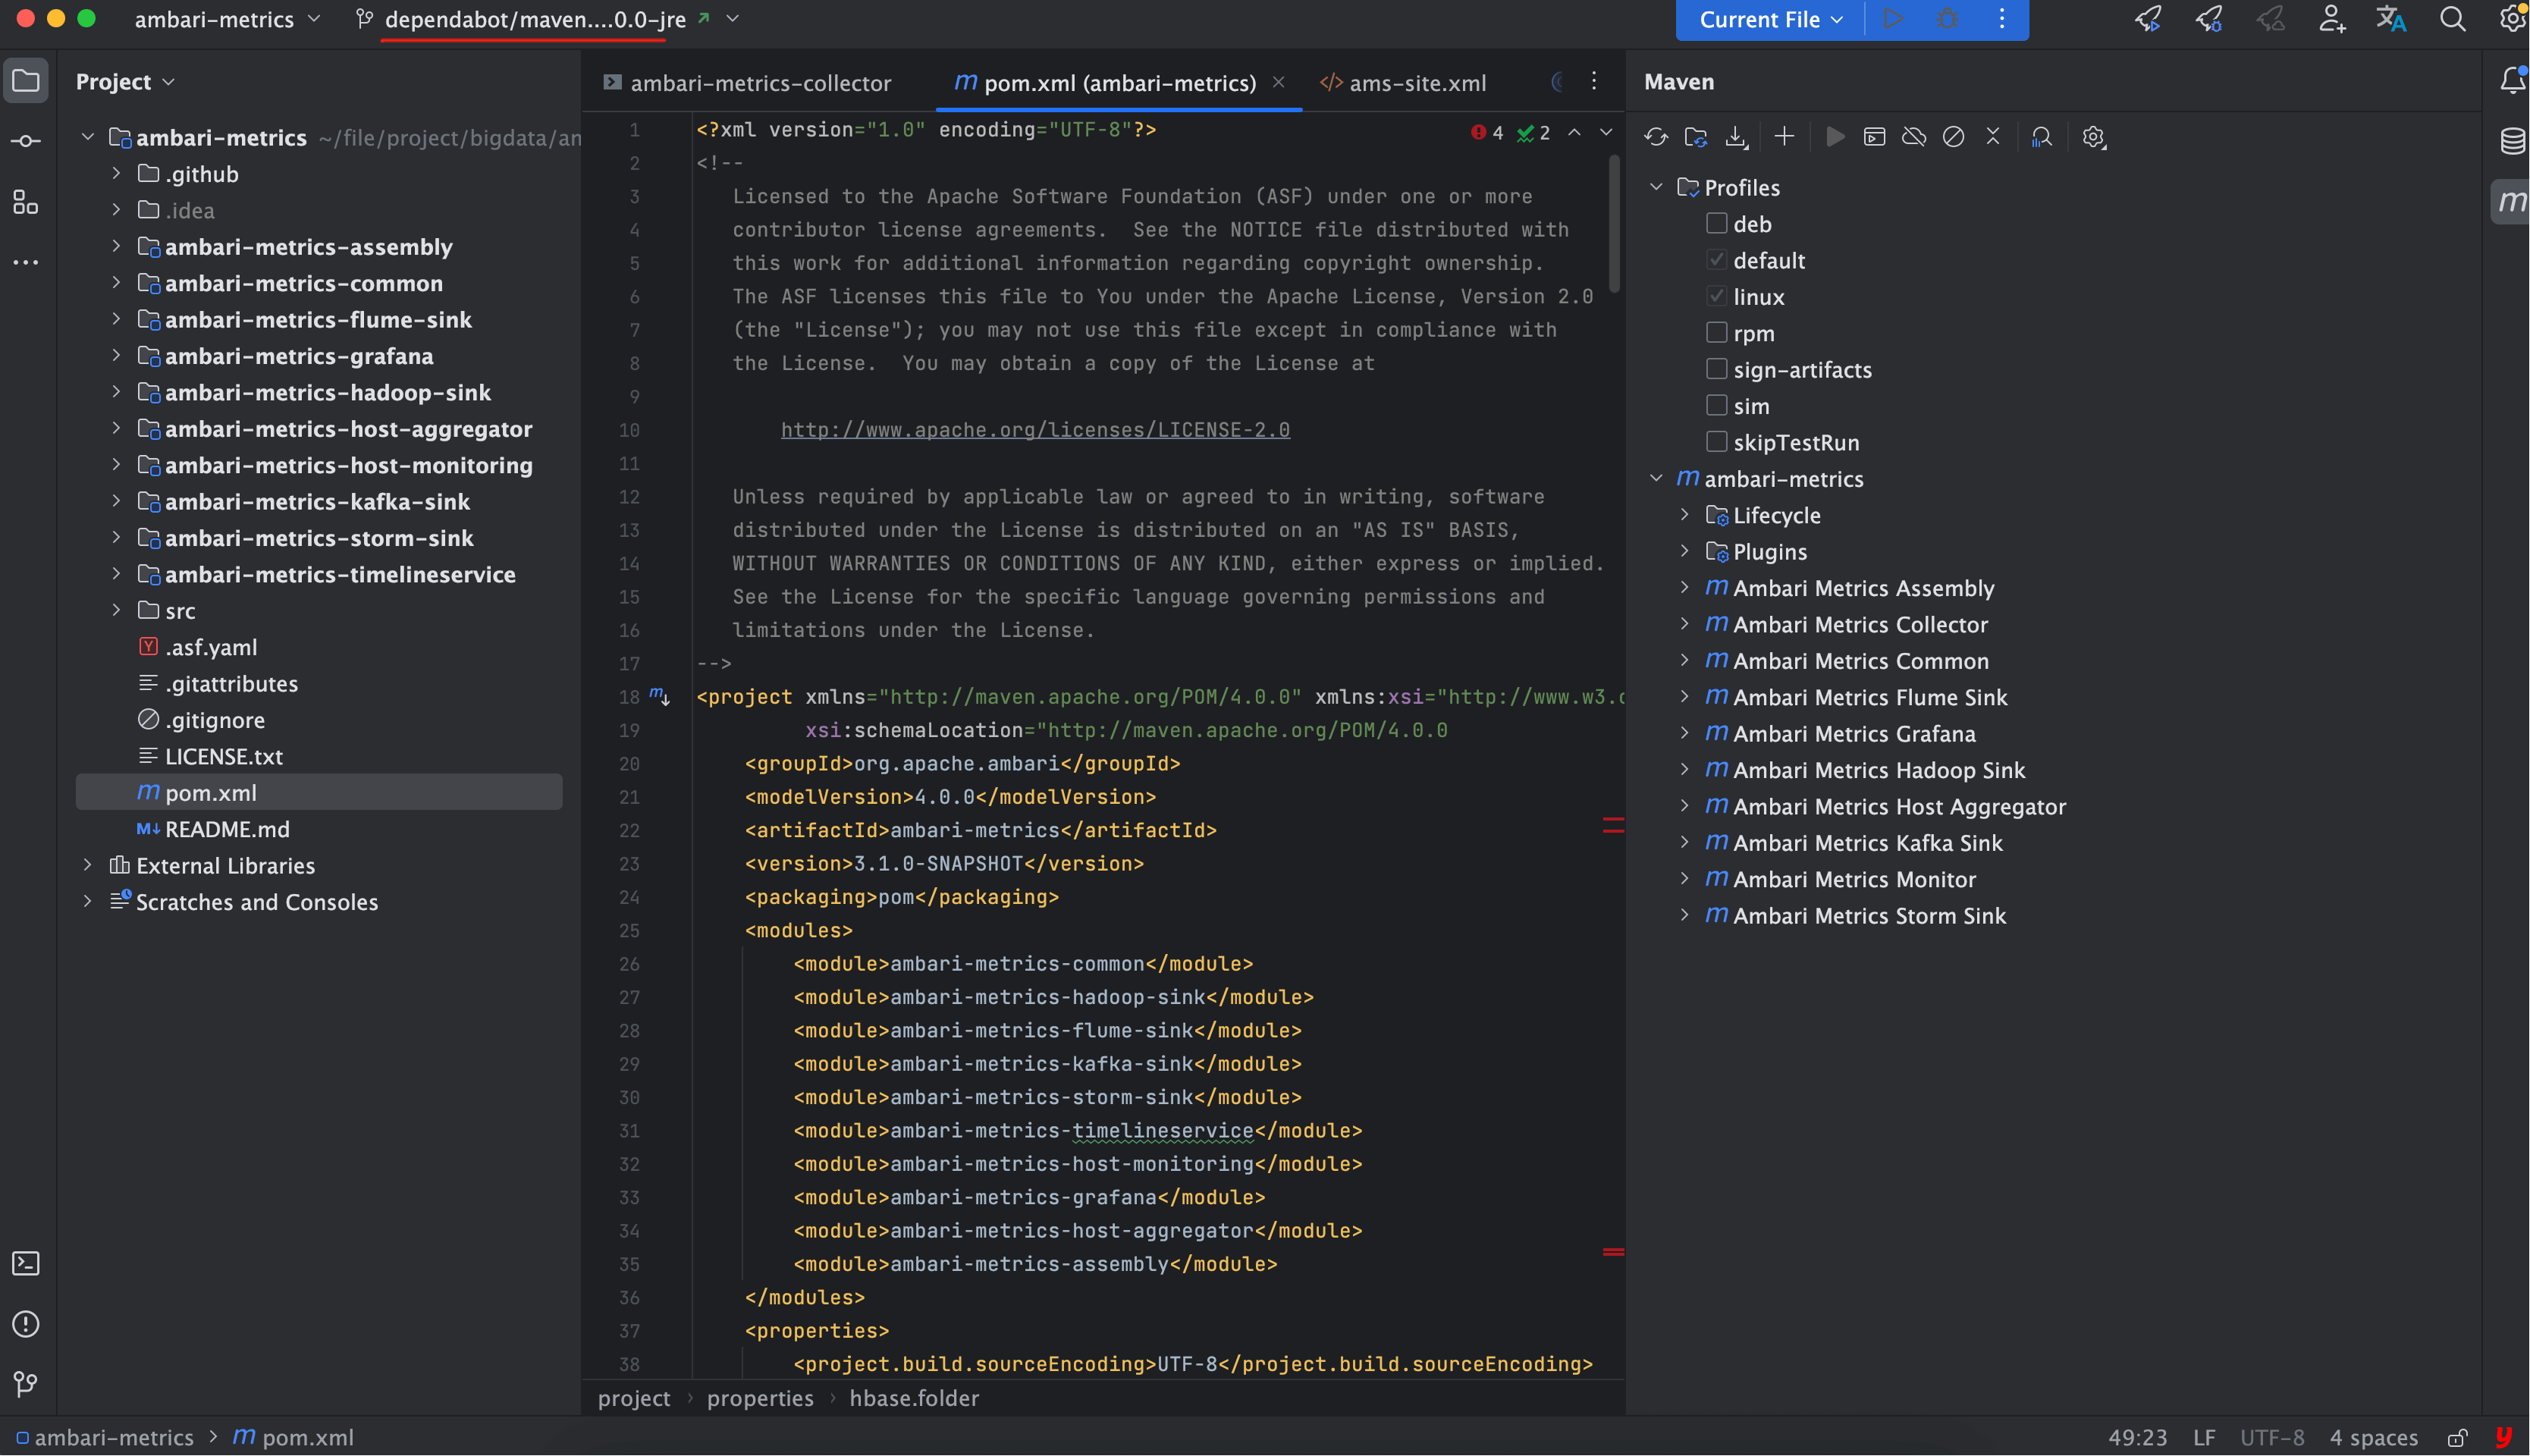Click the Project folder icon in left sidebar

[26, 81]
